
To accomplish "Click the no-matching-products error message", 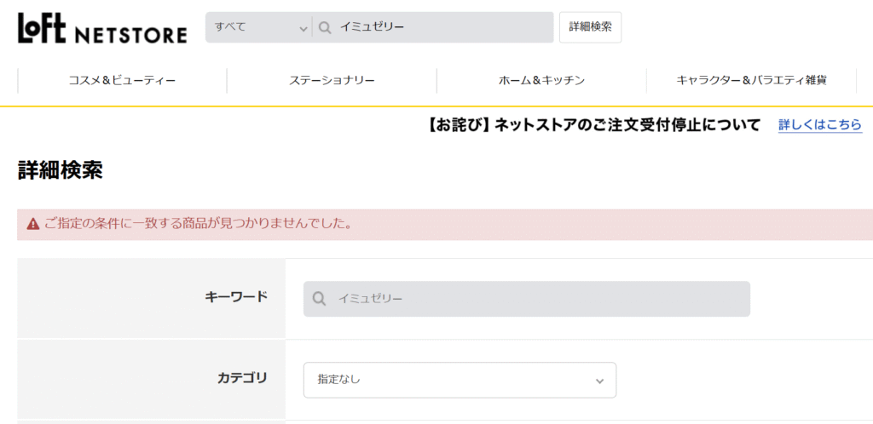I will click(x=198, y=225).
